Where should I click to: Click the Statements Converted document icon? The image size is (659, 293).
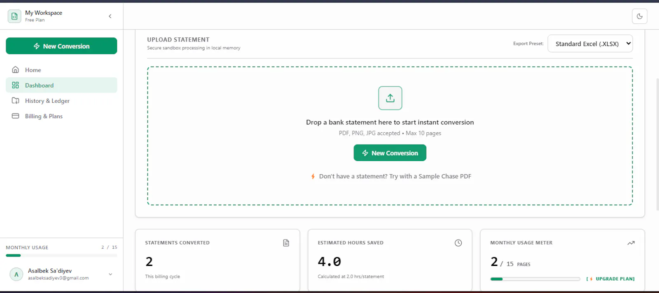(286, 243)
